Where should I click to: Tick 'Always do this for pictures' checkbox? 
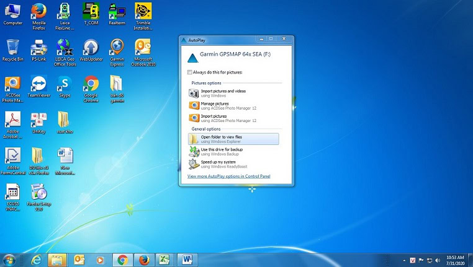190,72
